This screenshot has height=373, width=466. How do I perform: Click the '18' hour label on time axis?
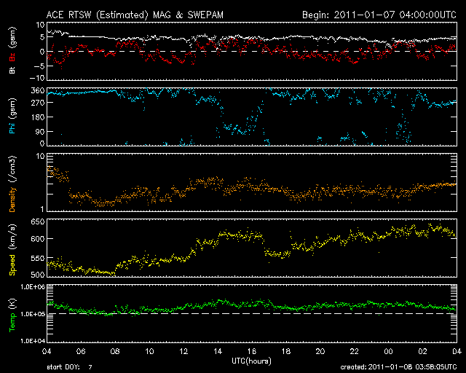point(286,352)
